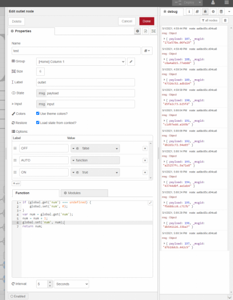Image resolution: width=233 pixels, height=300 pixels.
Task: Open the configuration nodes gear icon
Action: point(213,12)
